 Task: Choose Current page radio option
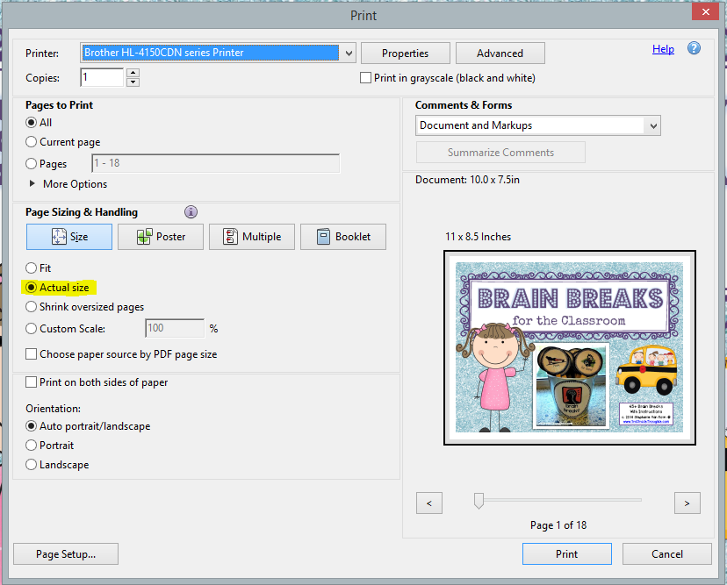(31, 142)
